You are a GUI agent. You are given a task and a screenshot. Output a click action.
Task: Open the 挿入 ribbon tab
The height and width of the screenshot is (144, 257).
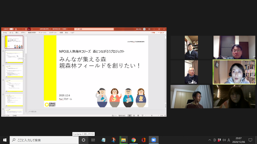point(17,33)
